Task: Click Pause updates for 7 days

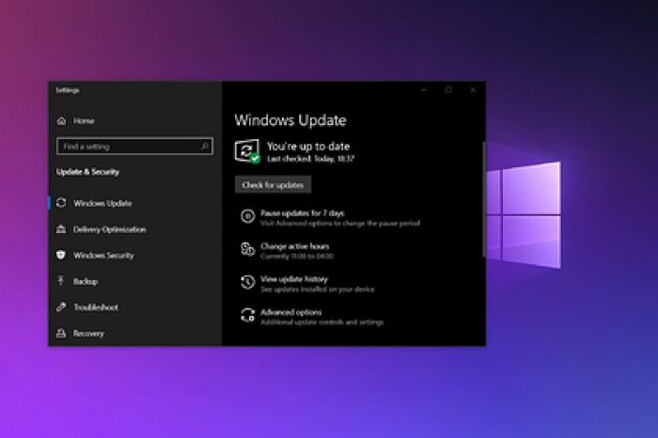Action: click(x=302, y=213)
